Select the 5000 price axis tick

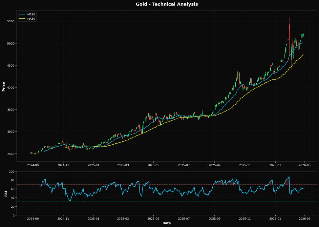click(x=11, y=43)
